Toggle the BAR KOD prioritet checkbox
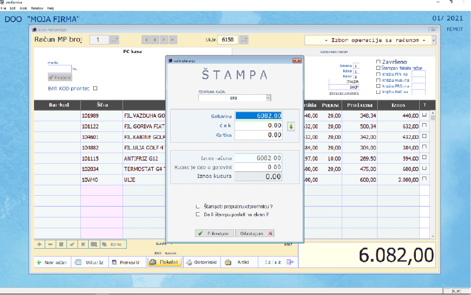The image size is (471, 295). 95,89
